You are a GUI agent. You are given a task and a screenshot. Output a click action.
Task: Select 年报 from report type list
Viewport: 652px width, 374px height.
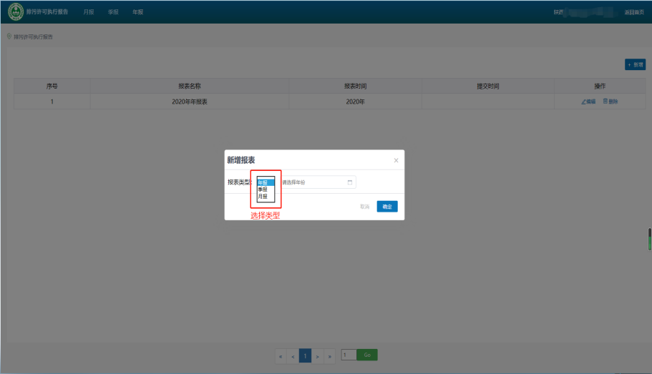click(263, 182)
